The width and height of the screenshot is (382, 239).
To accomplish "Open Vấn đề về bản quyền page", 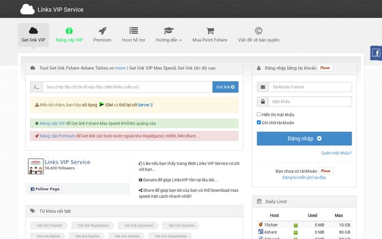I will [258, 35].
